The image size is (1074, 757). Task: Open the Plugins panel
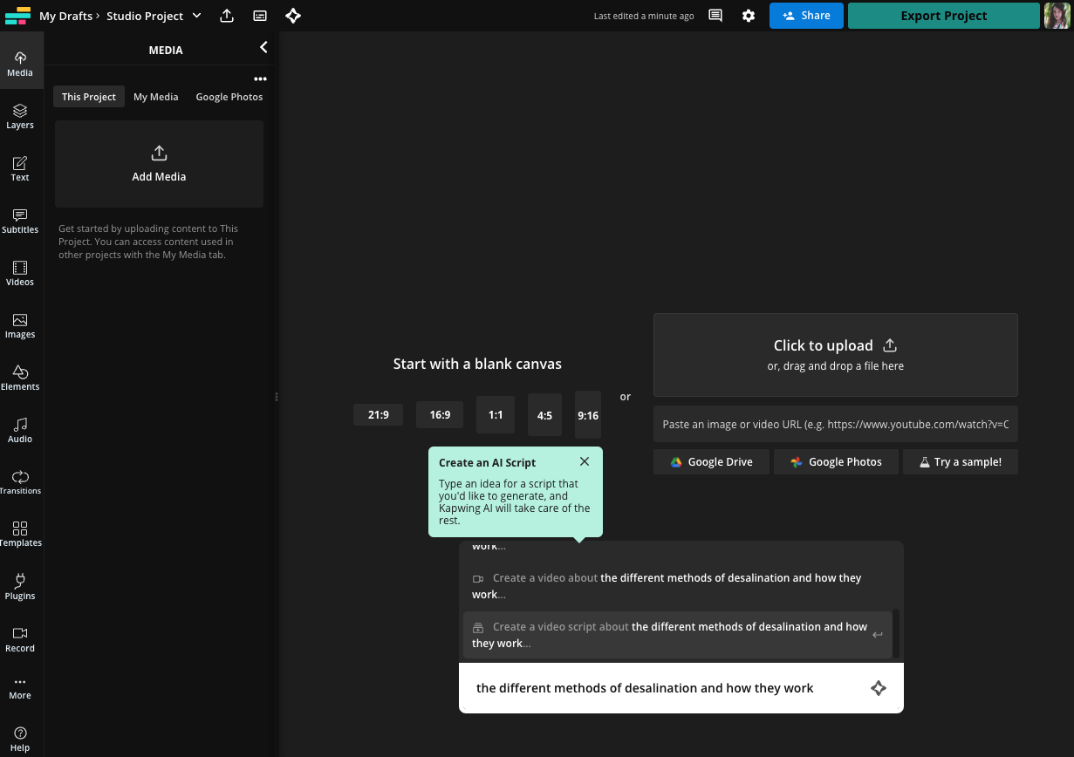coord(20,588)
